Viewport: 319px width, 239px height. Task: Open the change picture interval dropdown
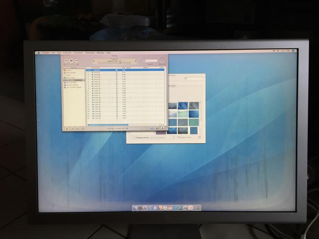point(162,137)
